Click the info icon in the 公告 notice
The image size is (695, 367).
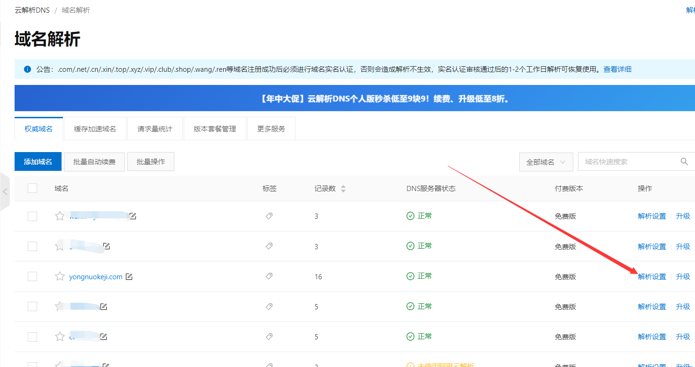pos(27,69)
